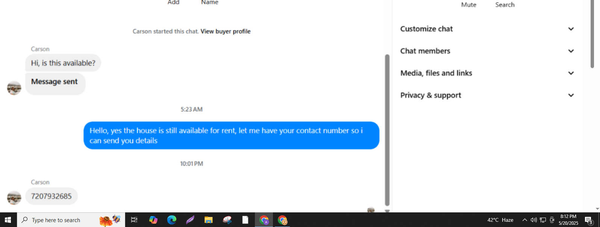This screenshot has width=600, height=227.
Task: Click the Mute option label
Action: pos(469,5)
